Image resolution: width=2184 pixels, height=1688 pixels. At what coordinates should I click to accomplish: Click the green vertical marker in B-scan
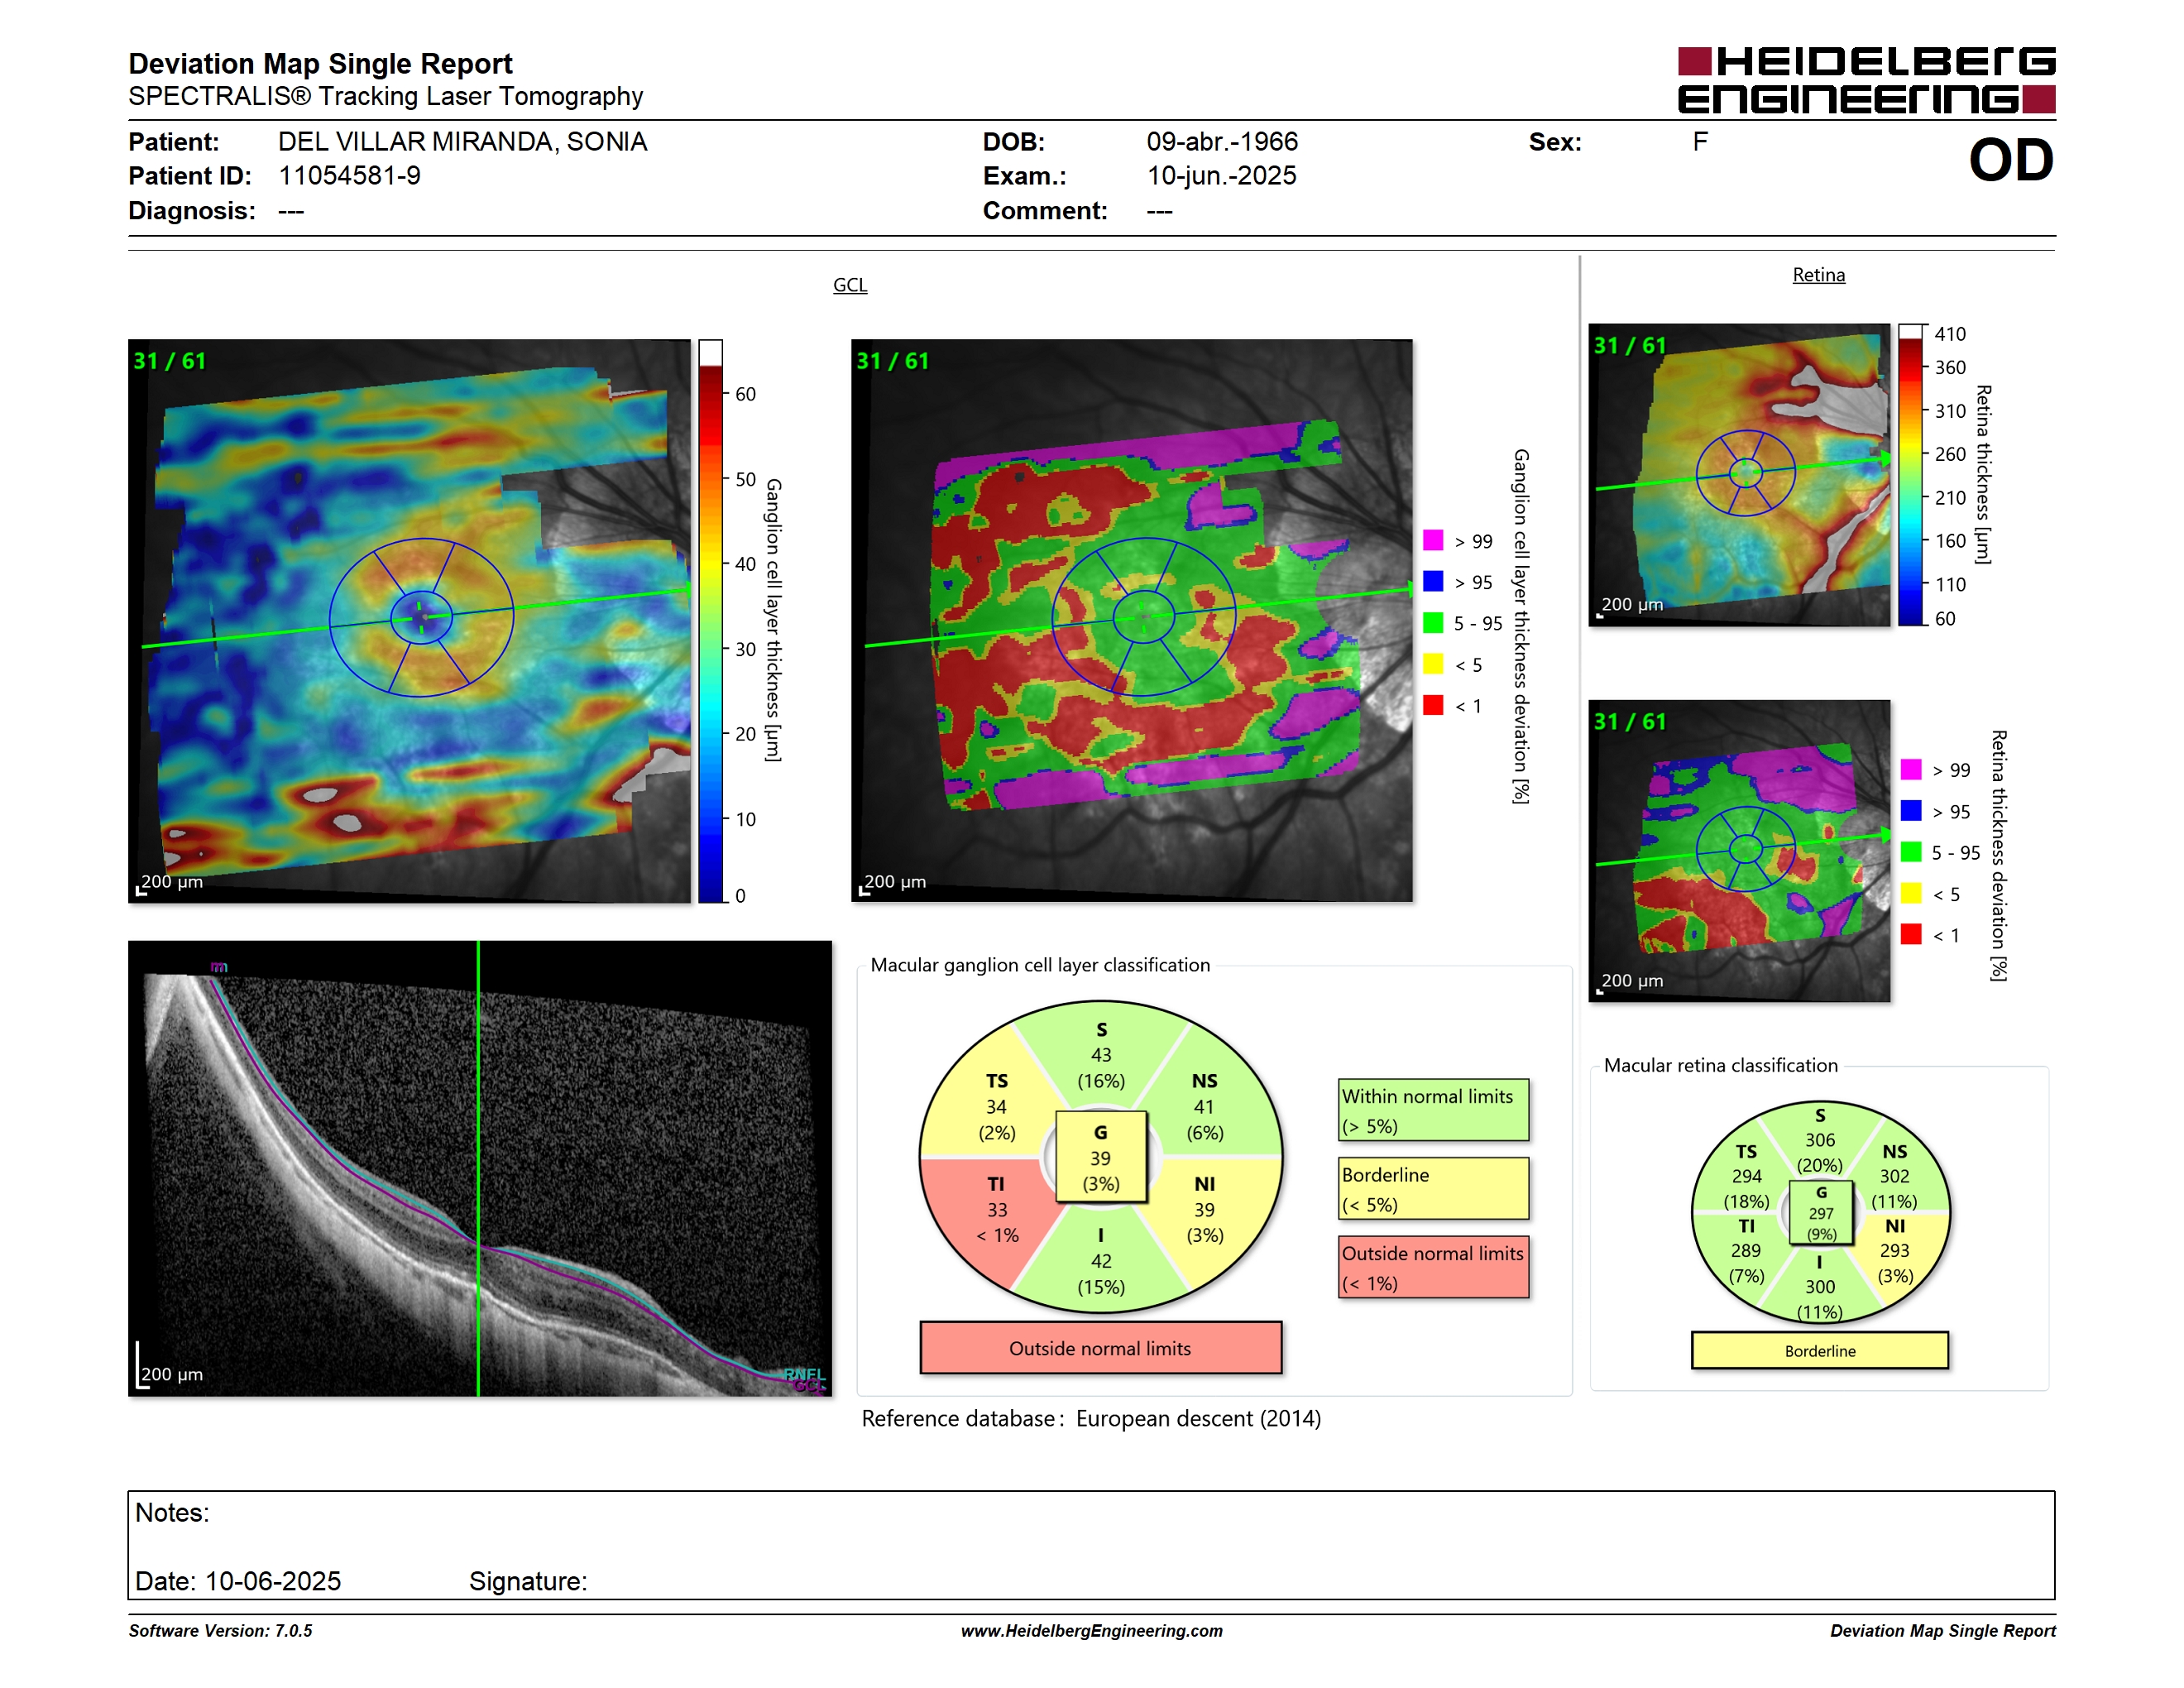pos(478,1168)
